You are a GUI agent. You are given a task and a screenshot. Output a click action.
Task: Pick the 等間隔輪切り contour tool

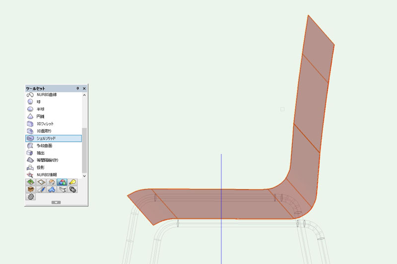coord(54,160)
